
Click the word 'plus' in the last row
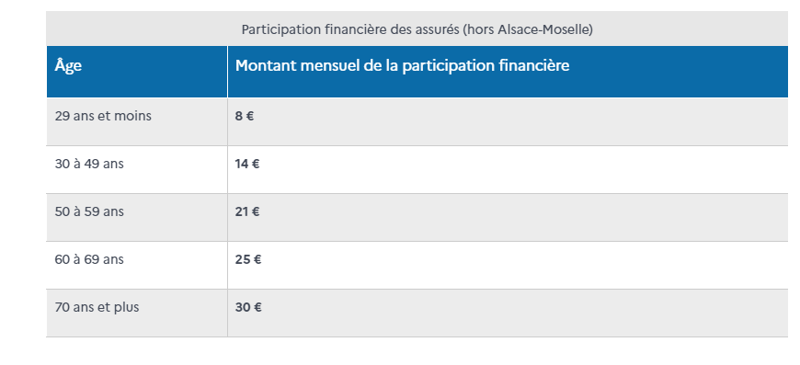tap(128, 308)
